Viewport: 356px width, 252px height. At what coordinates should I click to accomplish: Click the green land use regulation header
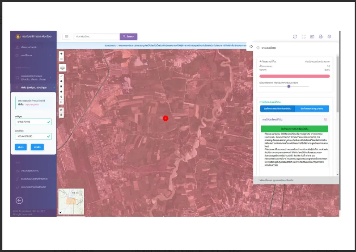294,129
